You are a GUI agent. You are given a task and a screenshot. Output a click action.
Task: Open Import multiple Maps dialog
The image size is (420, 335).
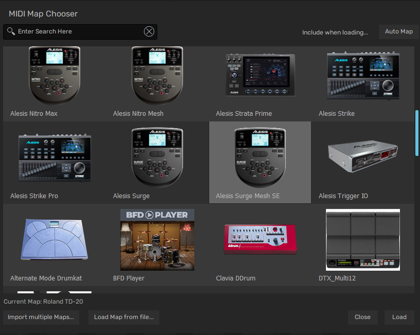(x=41, y=318)
